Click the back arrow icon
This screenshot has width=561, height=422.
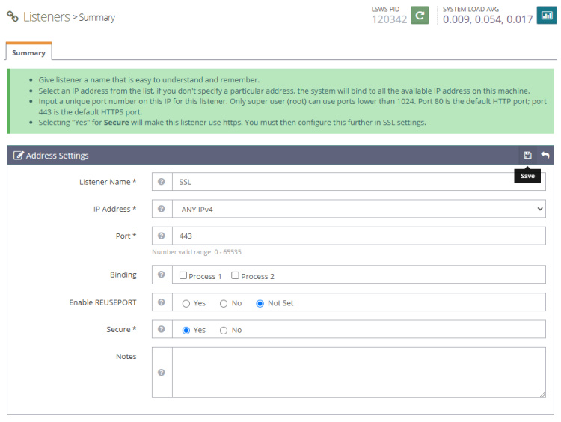(x=545, y=155)
